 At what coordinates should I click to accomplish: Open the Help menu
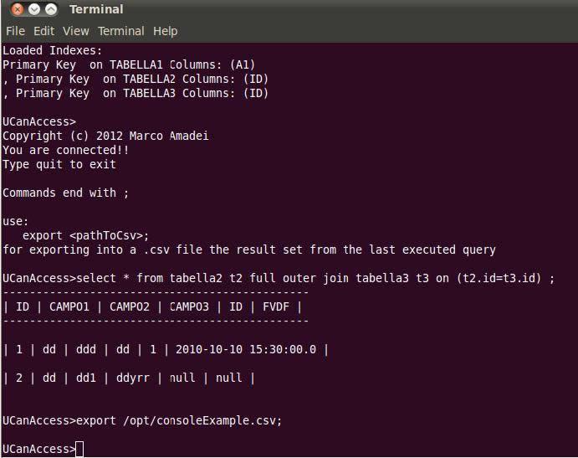[x=166, y=31]
